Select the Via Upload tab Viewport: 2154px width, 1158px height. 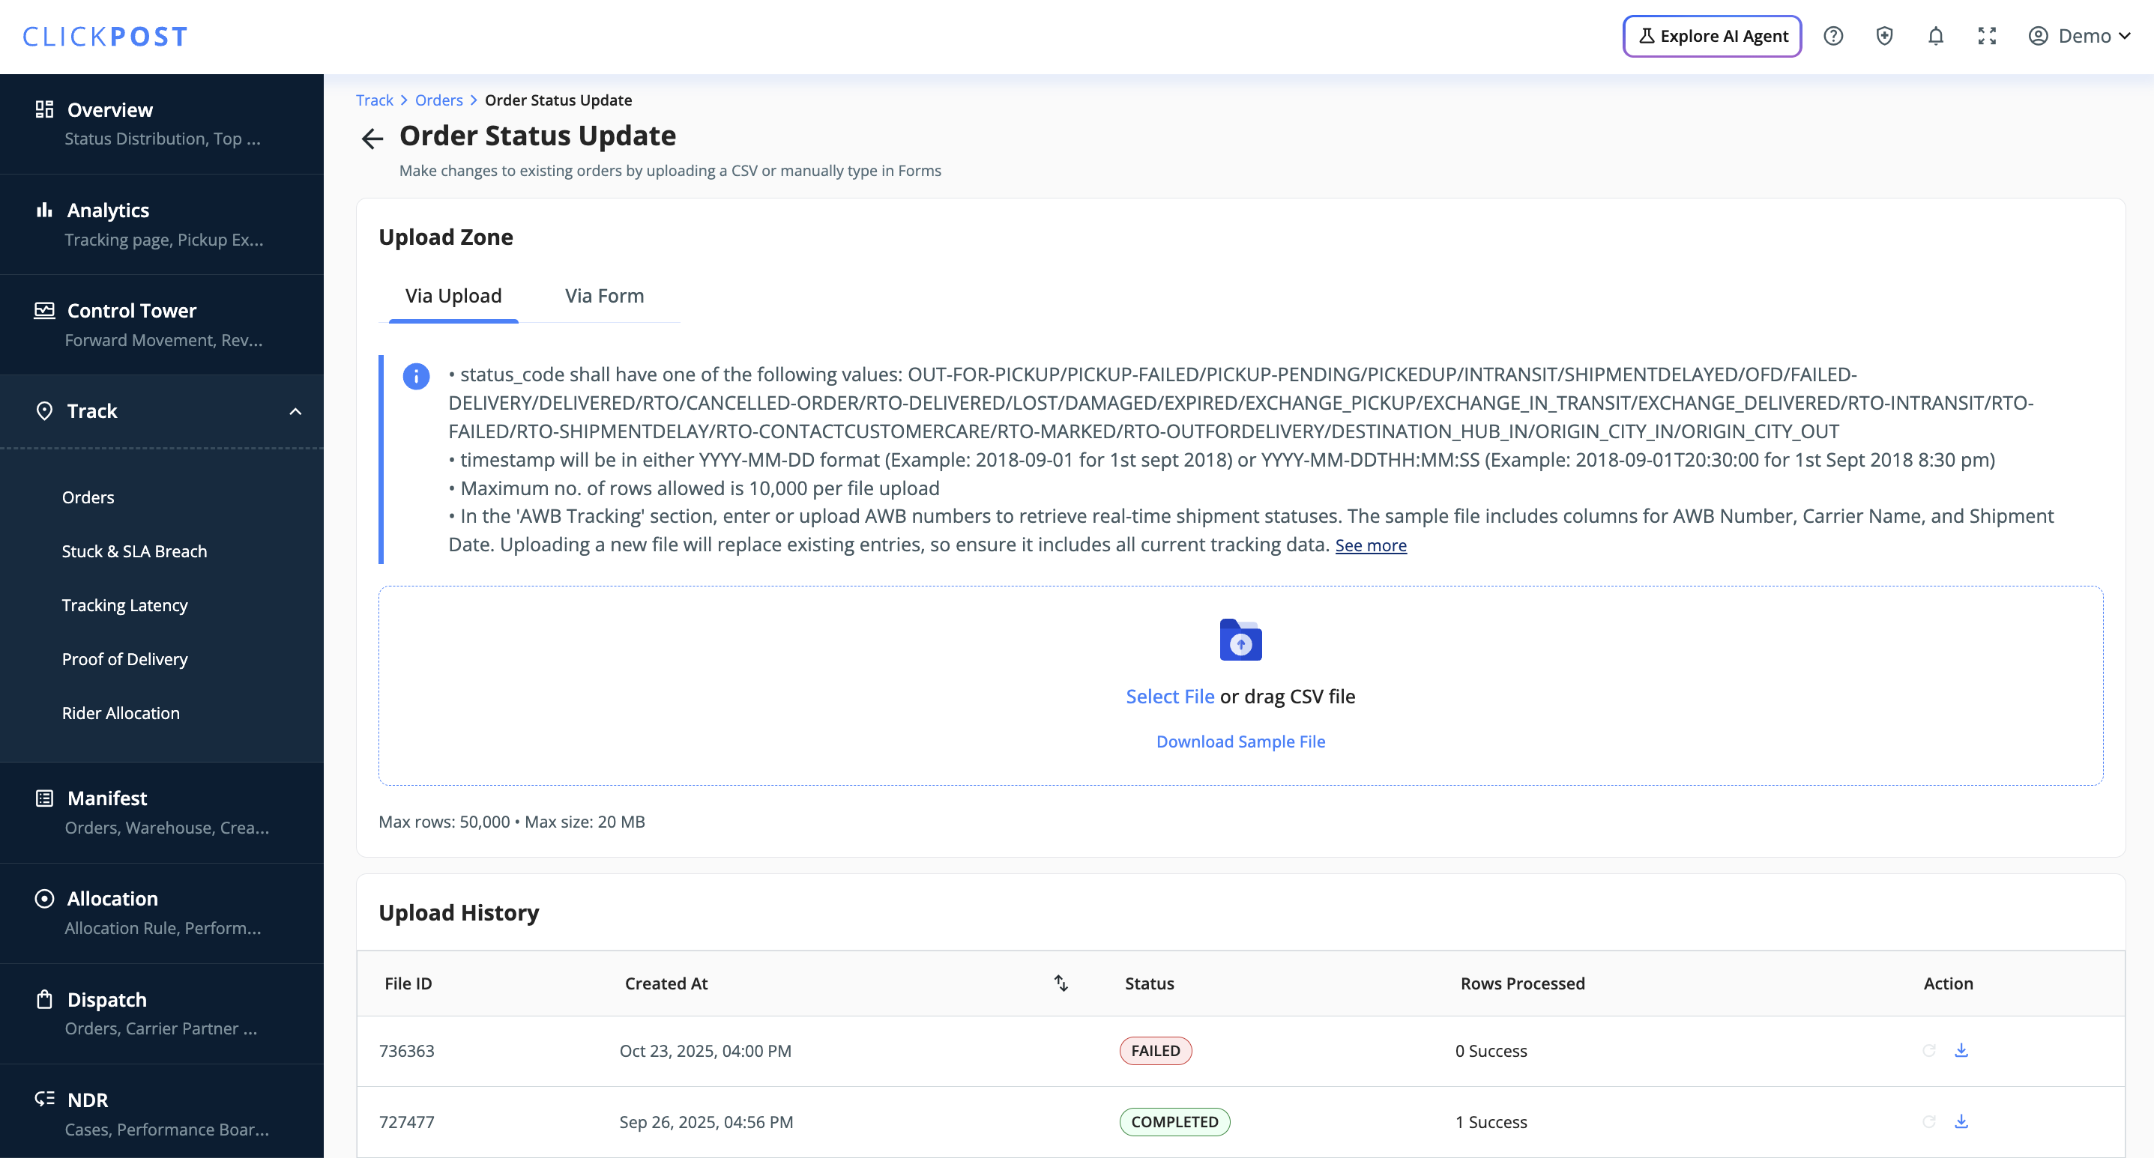pyautogui.click(x=453, y=296)
